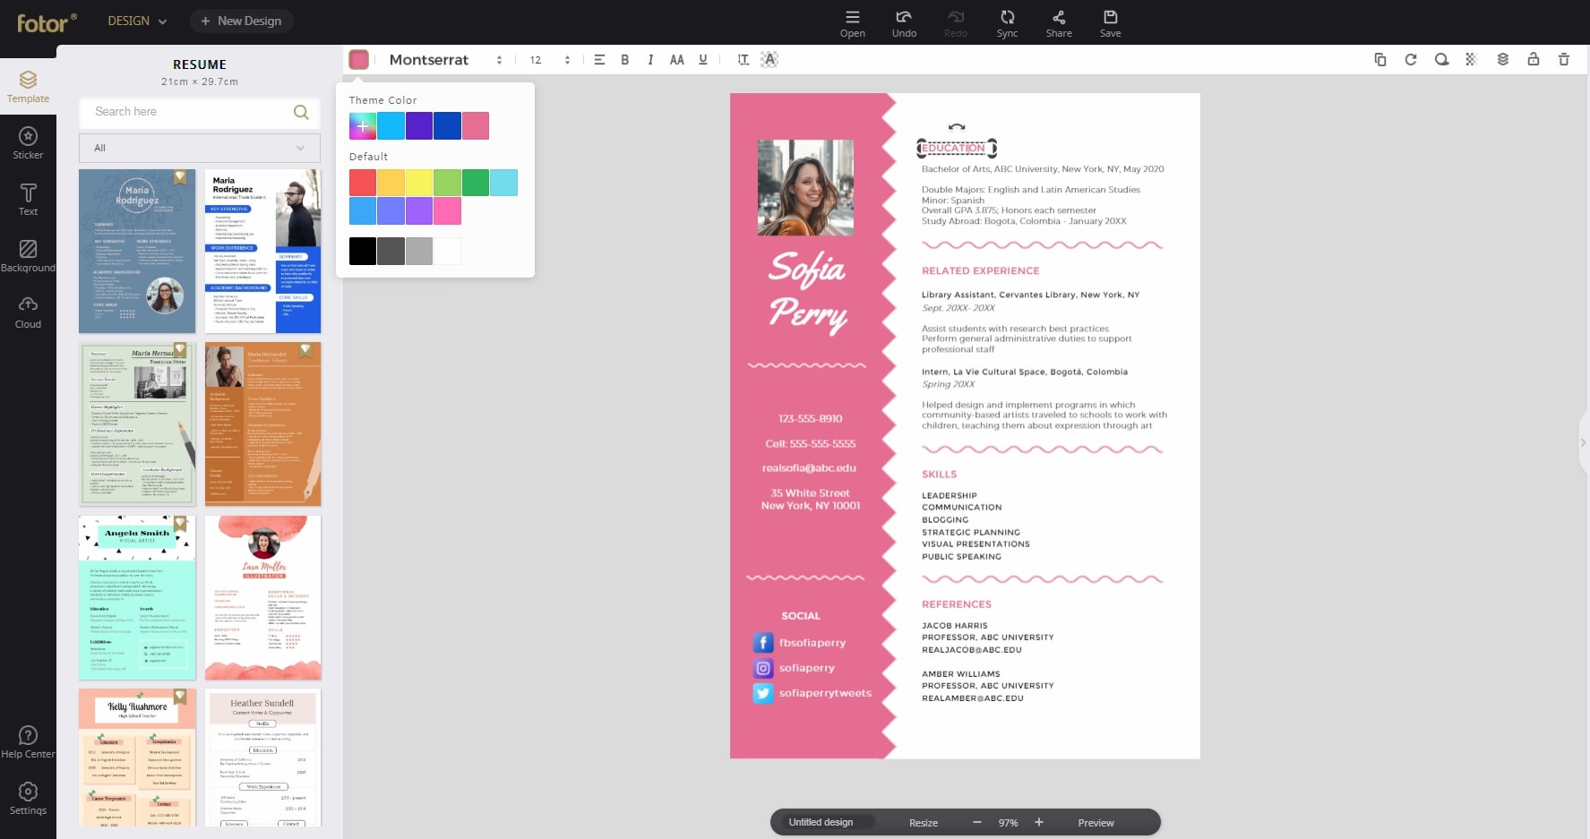Open the Text tab in sidebar
The width and height of the screenshot is (1590, 839).
(28, 200)
